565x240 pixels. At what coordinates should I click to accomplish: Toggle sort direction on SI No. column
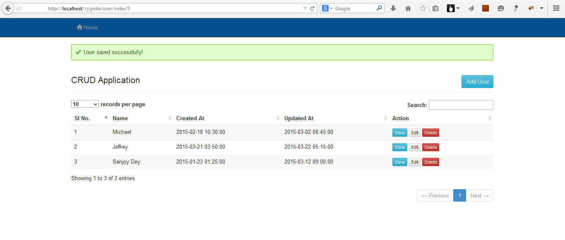click(82, 118)
